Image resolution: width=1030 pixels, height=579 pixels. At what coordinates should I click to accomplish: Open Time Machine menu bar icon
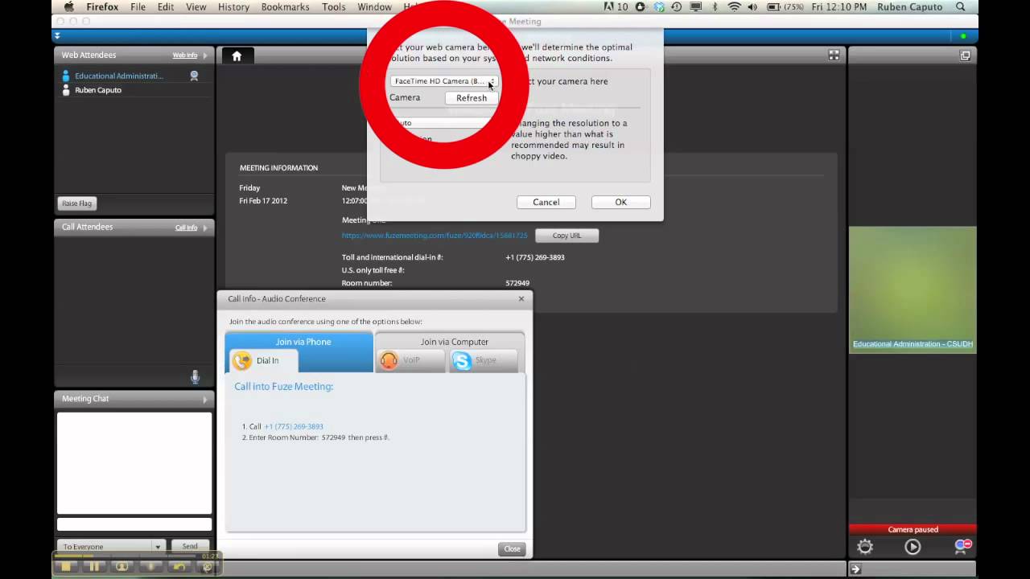click(x=677, y=7)
